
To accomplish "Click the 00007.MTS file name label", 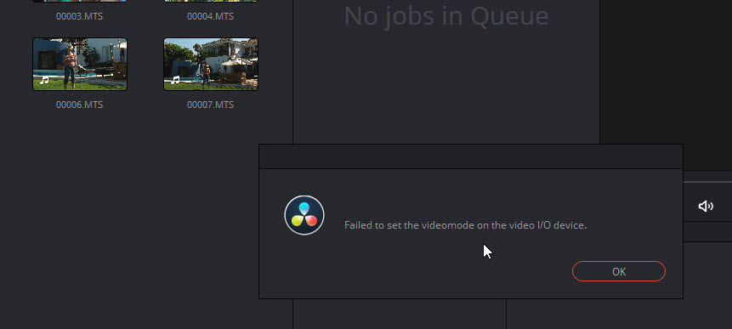I will pos(211,105).
